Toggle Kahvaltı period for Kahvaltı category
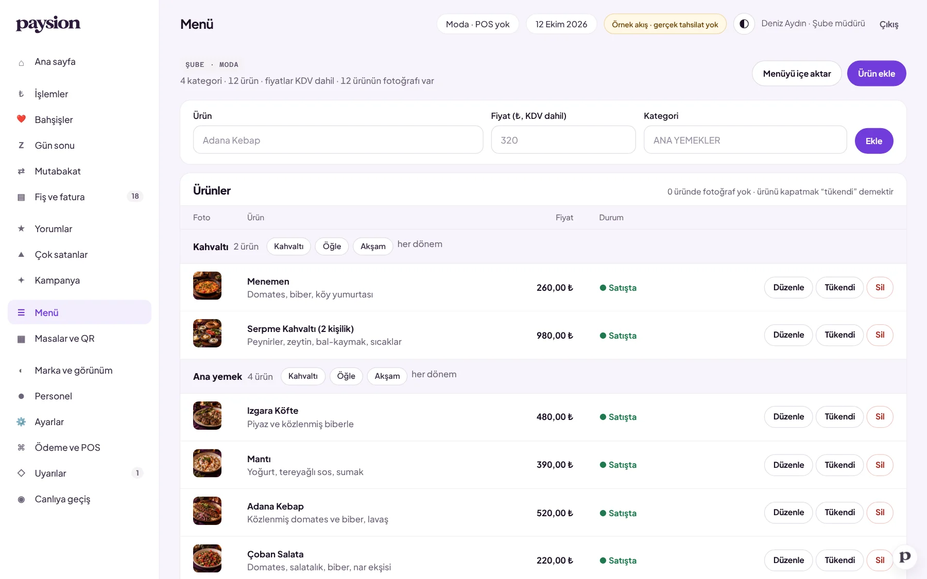Viewport: 927px width, 579px height. pyautogui.click(x=288, y=247)
